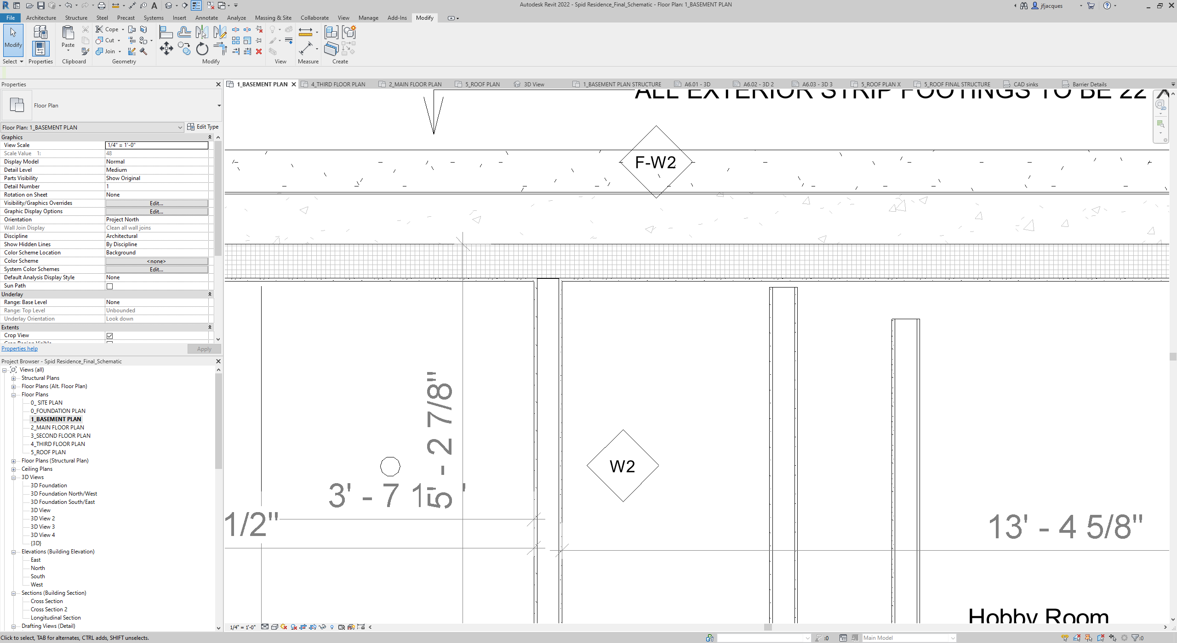The width and height of the screenshot is (1177, 643).
Task: Tick the Sun Path checkbox
Action: (109, 286)
